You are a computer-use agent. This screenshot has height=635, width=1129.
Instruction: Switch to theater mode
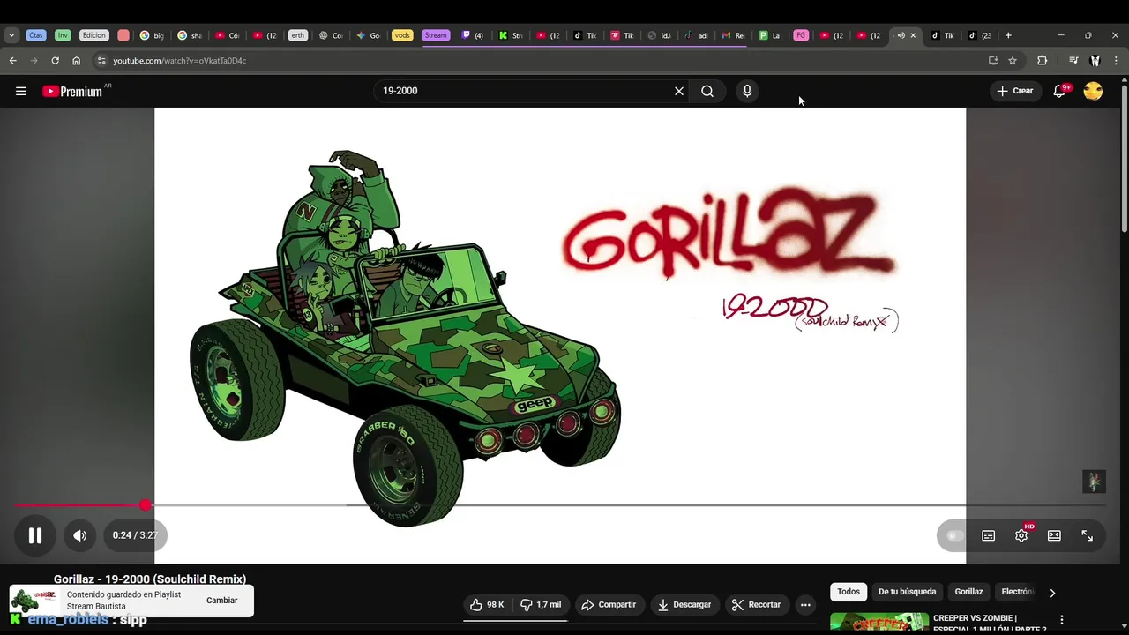click(1054, 535)
